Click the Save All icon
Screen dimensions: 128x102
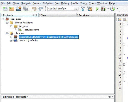(25, 9)
